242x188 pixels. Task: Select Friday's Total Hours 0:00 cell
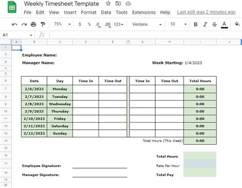(200, 119)
